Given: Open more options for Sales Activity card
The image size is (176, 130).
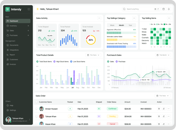Looking at the screenshot, I should [99, 18].
